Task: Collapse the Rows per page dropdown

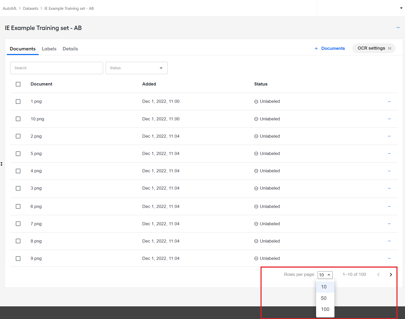Action: 325,275
